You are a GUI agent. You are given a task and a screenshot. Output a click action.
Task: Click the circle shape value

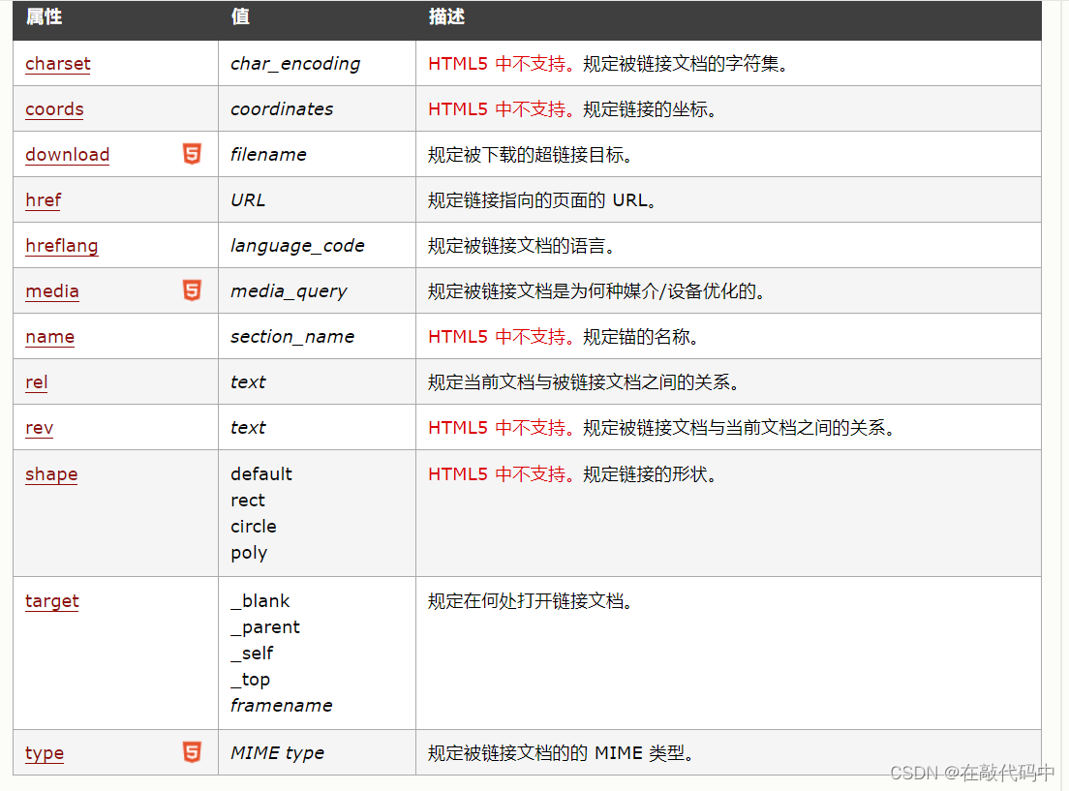tap(254, 527)
